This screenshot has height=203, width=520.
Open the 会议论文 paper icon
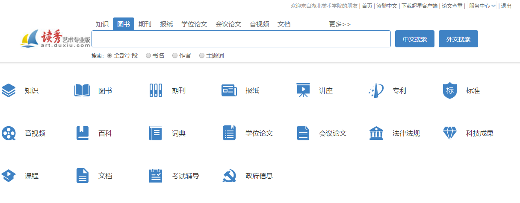[x=303, y=133]
